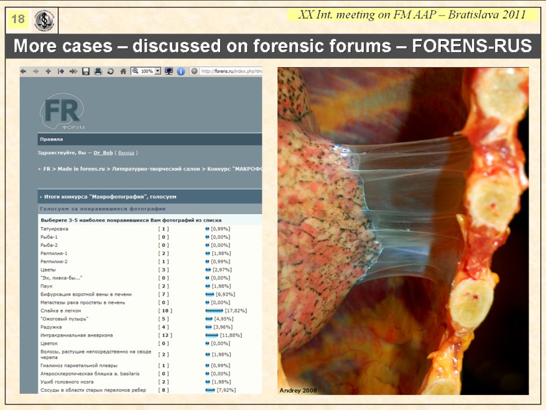The height and width of the screenshot is (410, 546).
Task: Select Метастазы рака простаты в печень option
Action: coord(83,302)
